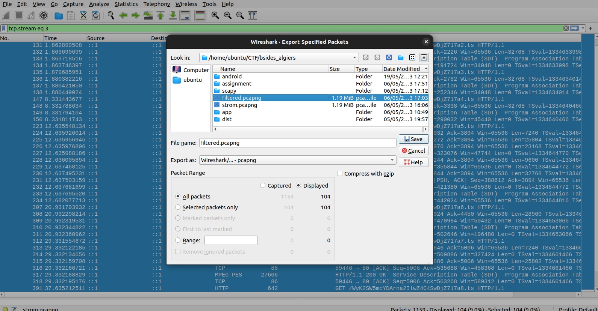Add a display filter button plus icon
The width and height of the screenshot is (598, 311).
[590, 28]
